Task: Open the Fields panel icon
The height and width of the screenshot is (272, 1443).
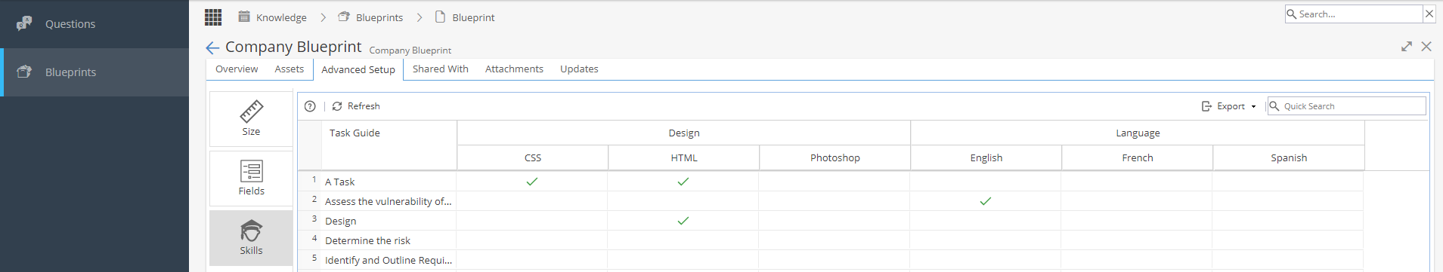Action: pyautogui.click(x=251, y=171)
